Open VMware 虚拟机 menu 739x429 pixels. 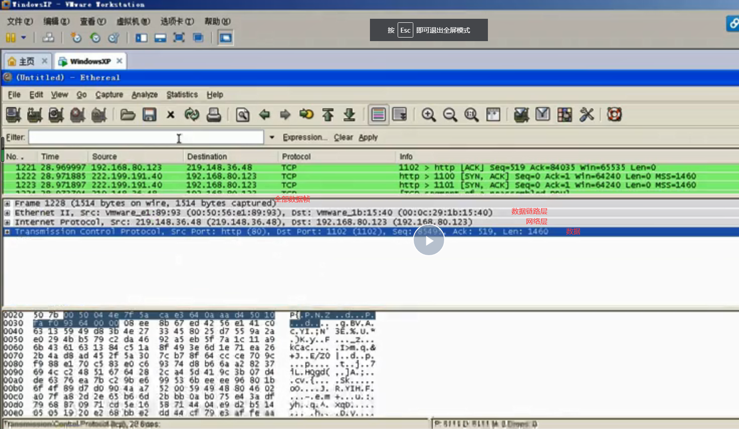(133, 21)
